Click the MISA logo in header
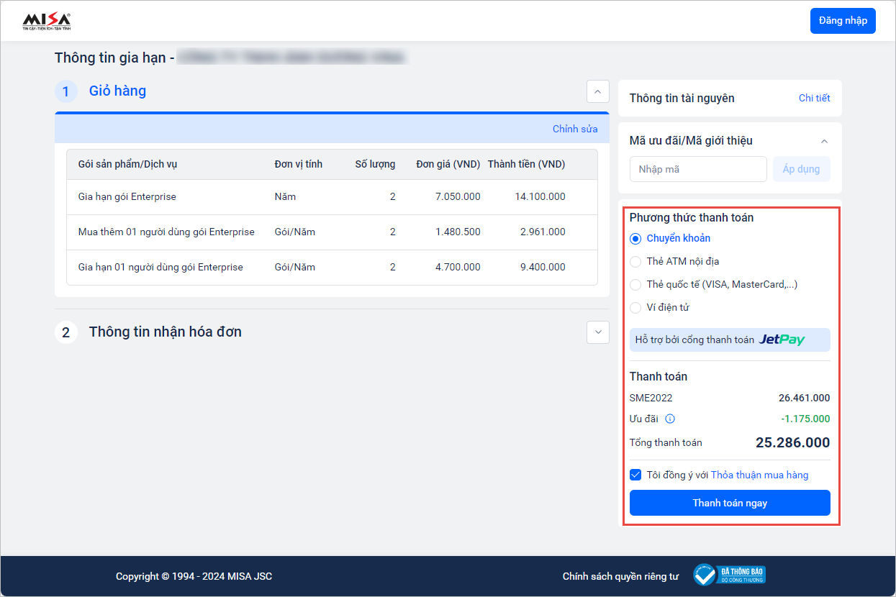The height and width of the screenshot is (597, 896). 47,21
